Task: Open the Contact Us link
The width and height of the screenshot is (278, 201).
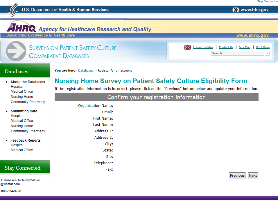Action: 226,47
